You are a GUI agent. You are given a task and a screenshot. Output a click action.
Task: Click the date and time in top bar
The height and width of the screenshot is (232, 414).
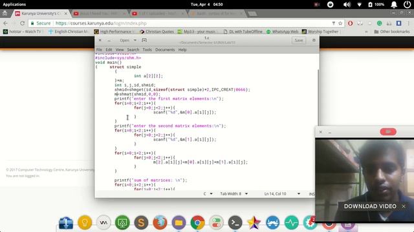tap(207, 5)
